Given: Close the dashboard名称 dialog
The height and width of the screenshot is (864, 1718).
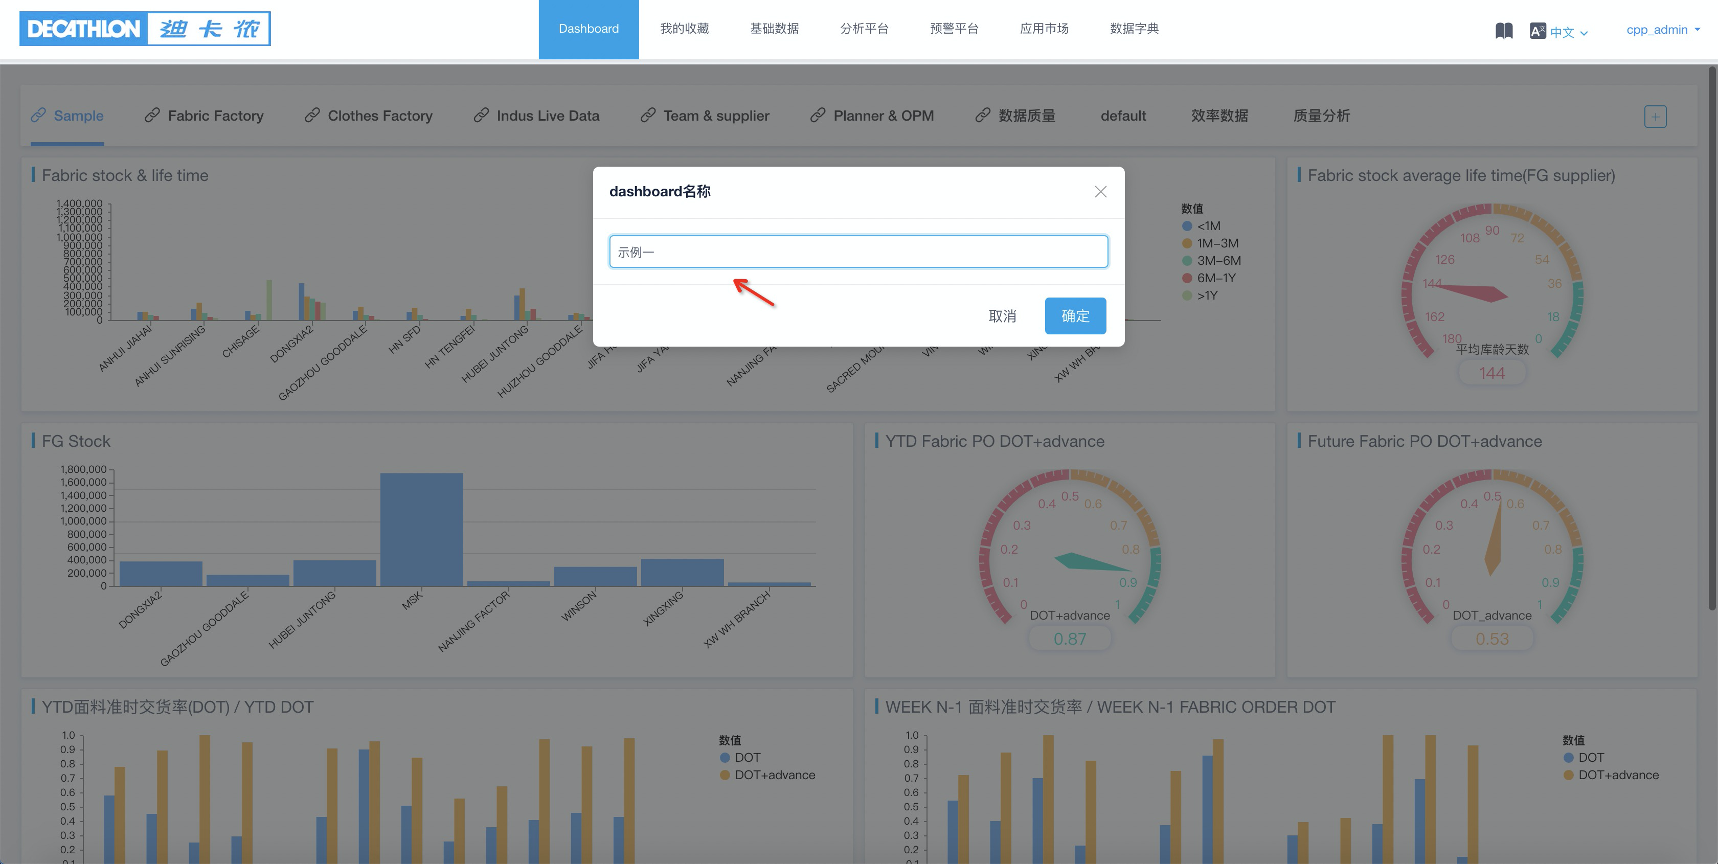Looking at the screenshot, I should click(1100, 192).
